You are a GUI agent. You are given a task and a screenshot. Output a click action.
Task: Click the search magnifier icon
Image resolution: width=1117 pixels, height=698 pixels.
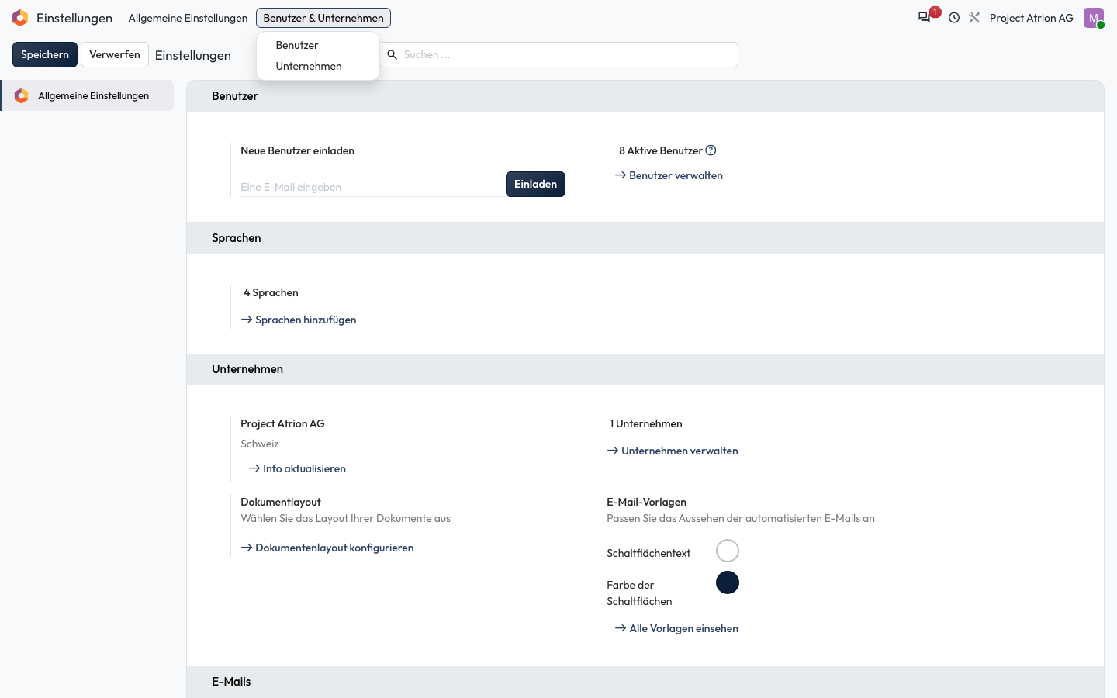[393, 54]
